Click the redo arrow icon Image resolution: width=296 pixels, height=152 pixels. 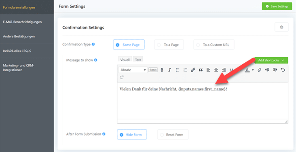tap(122, 77)
